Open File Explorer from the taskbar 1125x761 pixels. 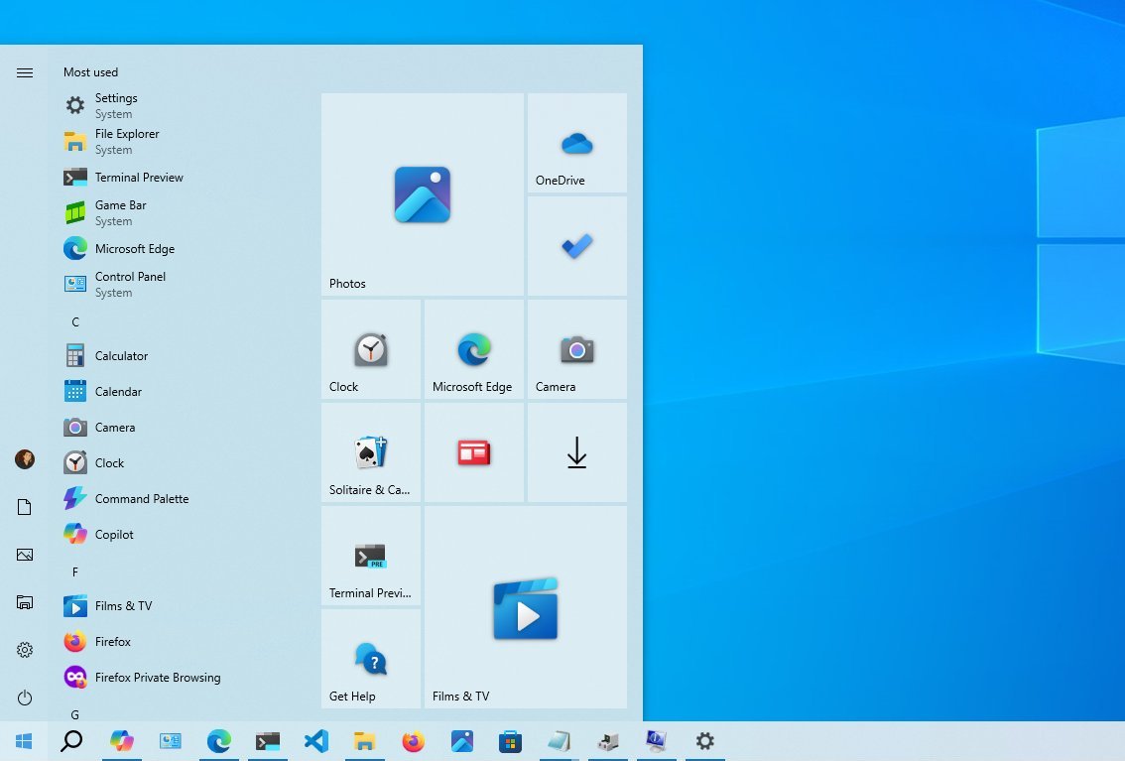coord(364,741)
